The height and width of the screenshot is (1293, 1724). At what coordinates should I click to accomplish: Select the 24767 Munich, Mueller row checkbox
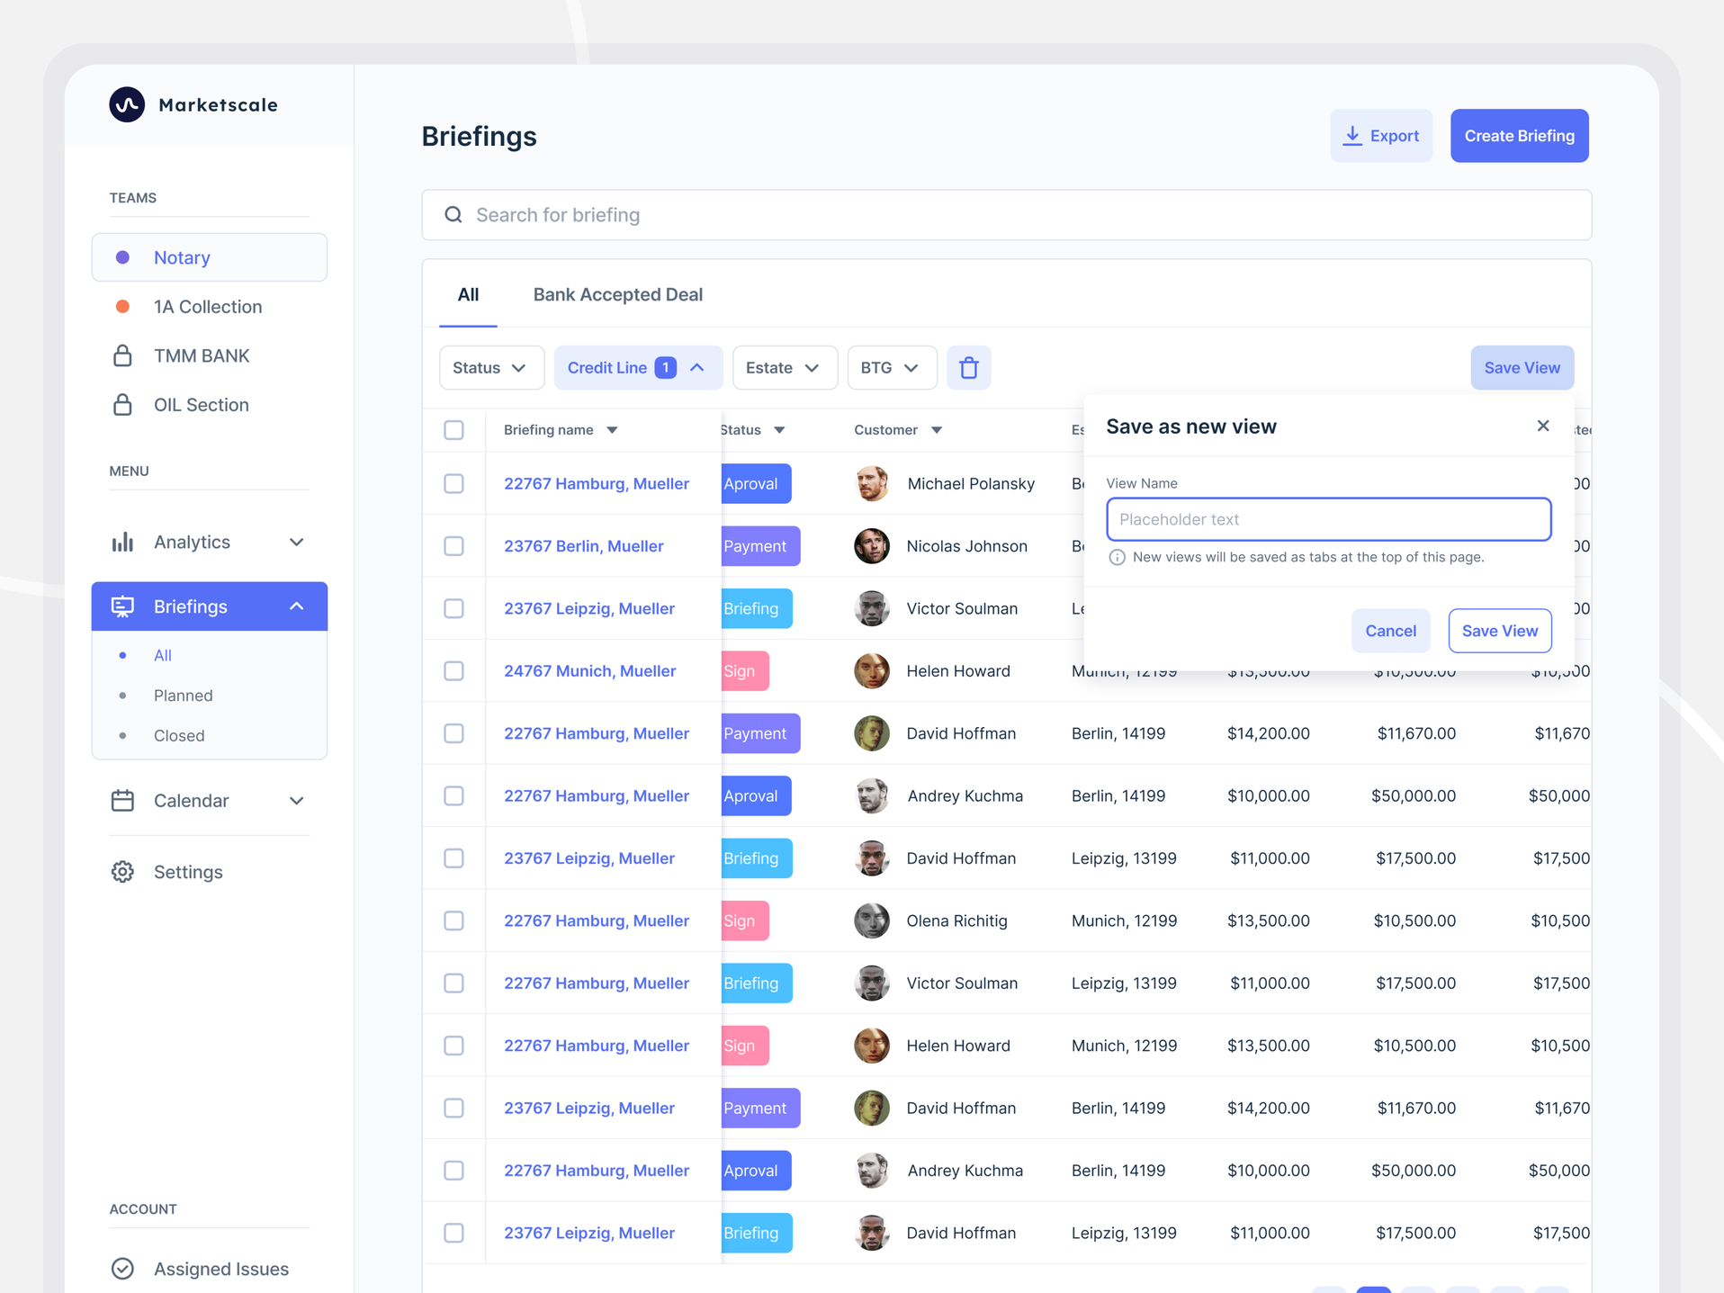[453, 671]
